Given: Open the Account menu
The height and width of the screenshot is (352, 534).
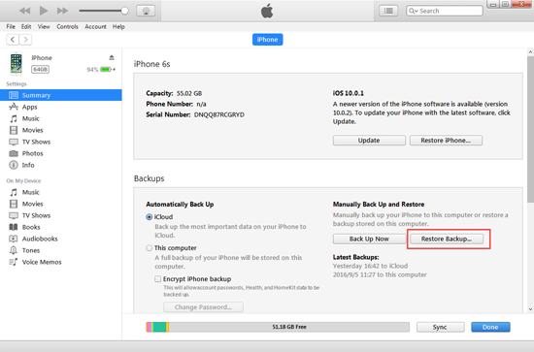Looking at the screenshot, I should (95, 26).
